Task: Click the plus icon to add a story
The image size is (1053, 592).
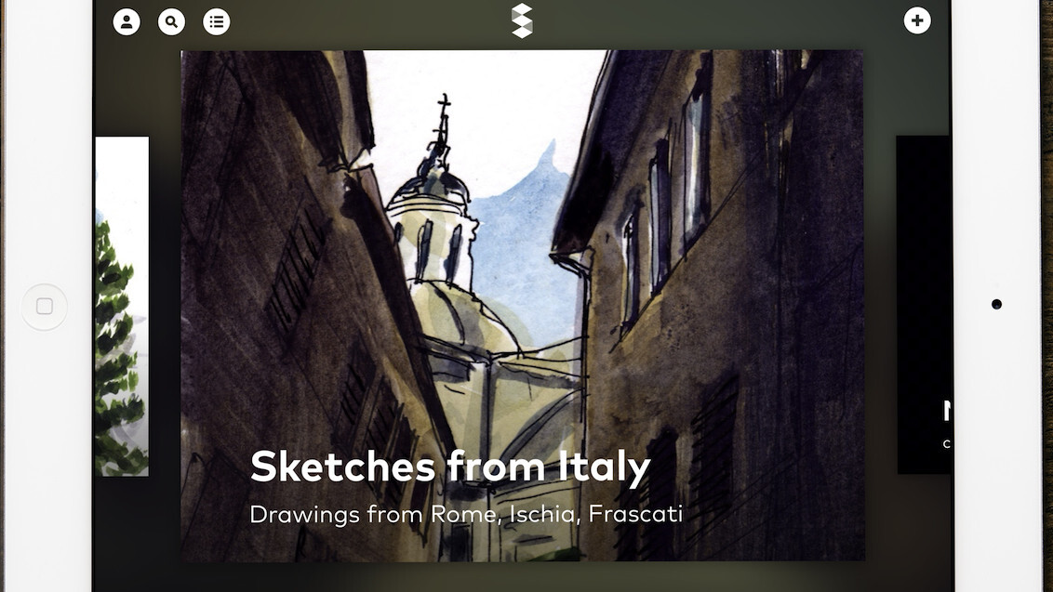Action: click(916, 20)
